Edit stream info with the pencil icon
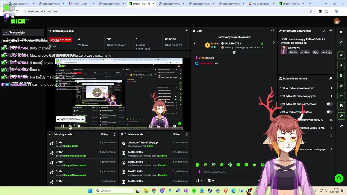The image size is (347, 195). (324, 31)
